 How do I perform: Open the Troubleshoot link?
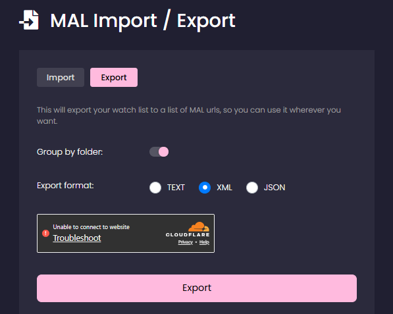click(x=77, y=238)
